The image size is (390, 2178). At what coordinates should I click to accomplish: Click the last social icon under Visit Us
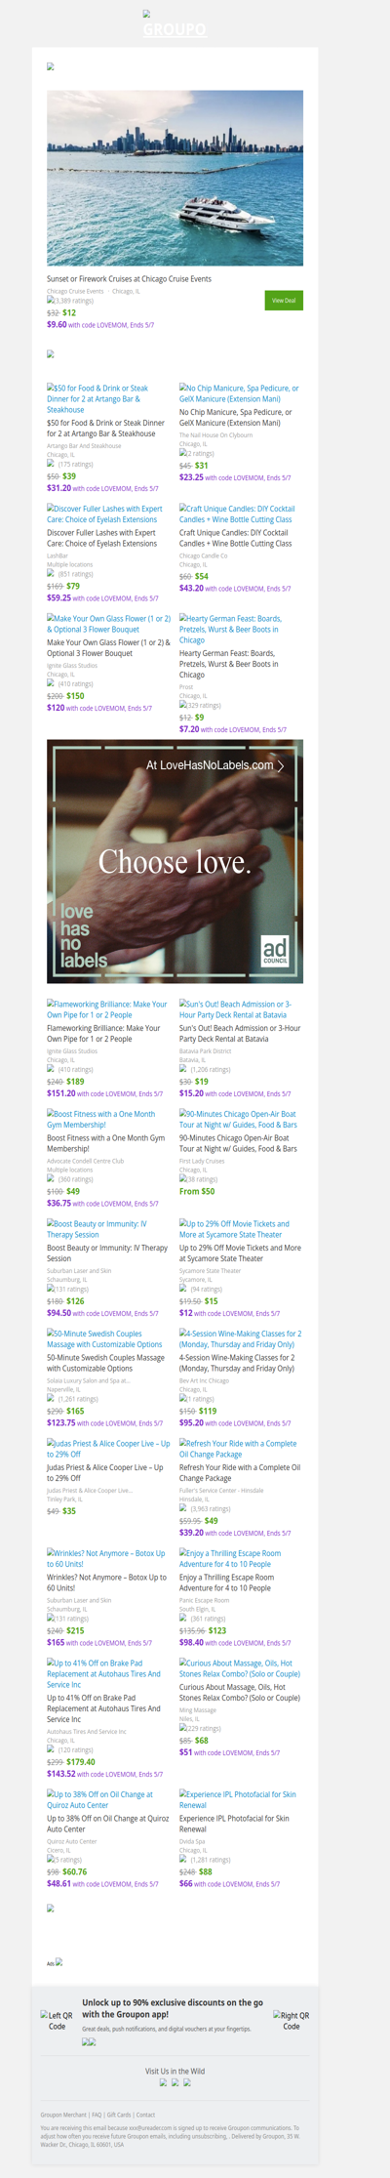click(186, 2082)
